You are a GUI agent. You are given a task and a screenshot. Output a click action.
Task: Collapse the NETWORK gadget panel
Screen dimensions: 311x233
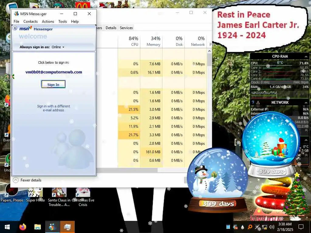[306, 103]
